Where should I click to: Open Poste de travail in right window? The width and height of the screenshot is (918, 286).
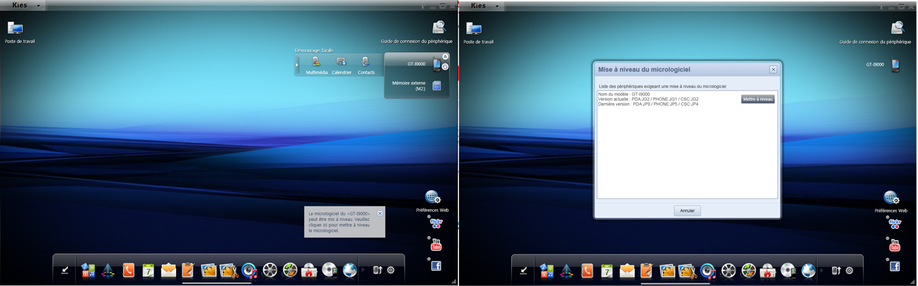[x=478, y=32]
